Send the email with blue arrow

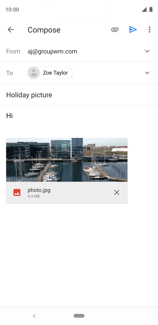133,30
